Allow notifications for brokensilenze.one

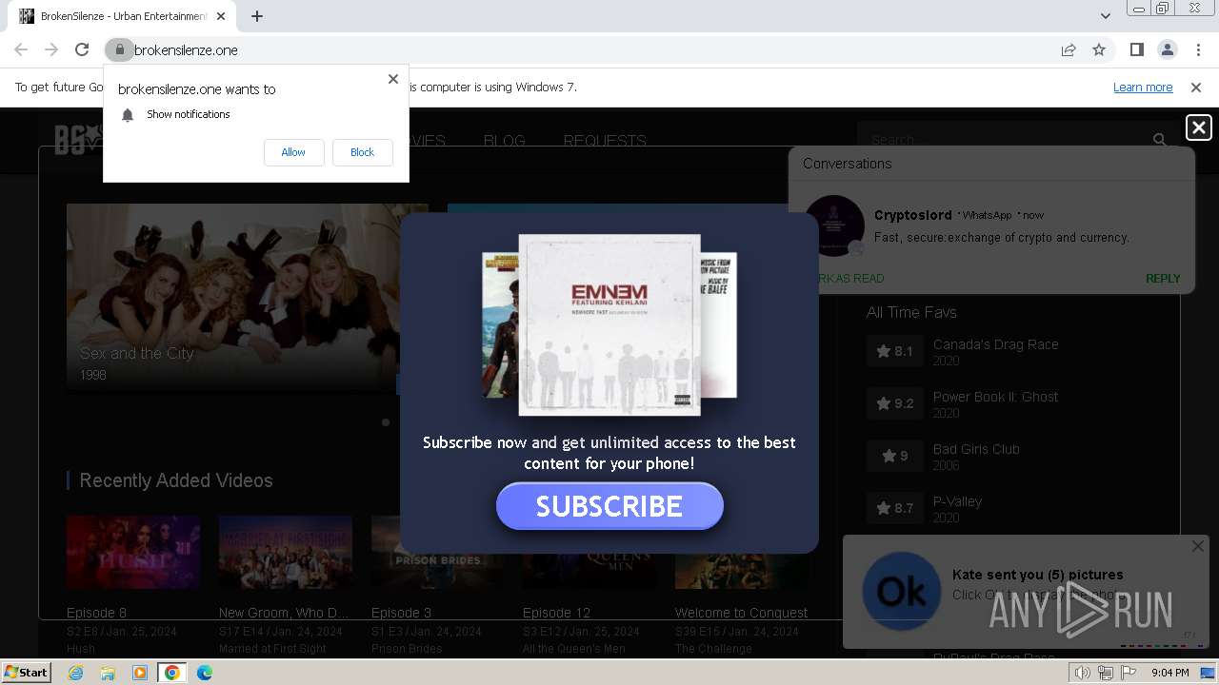pyautogui.click(x=293, y=152)
